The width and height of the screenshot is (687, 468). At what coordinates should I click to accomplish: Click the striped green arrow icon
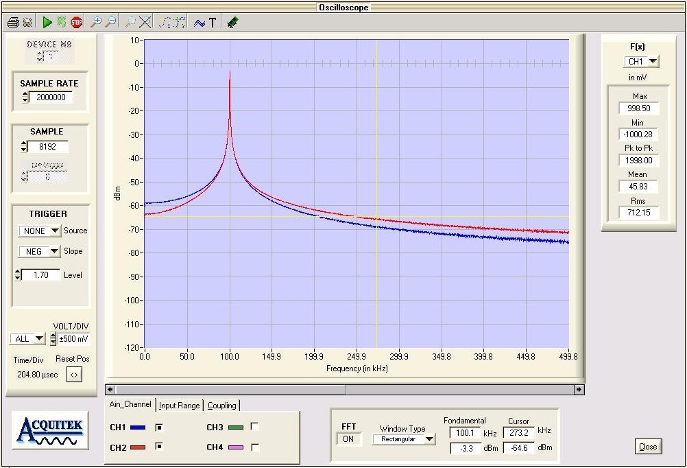(x=62, y=22)
